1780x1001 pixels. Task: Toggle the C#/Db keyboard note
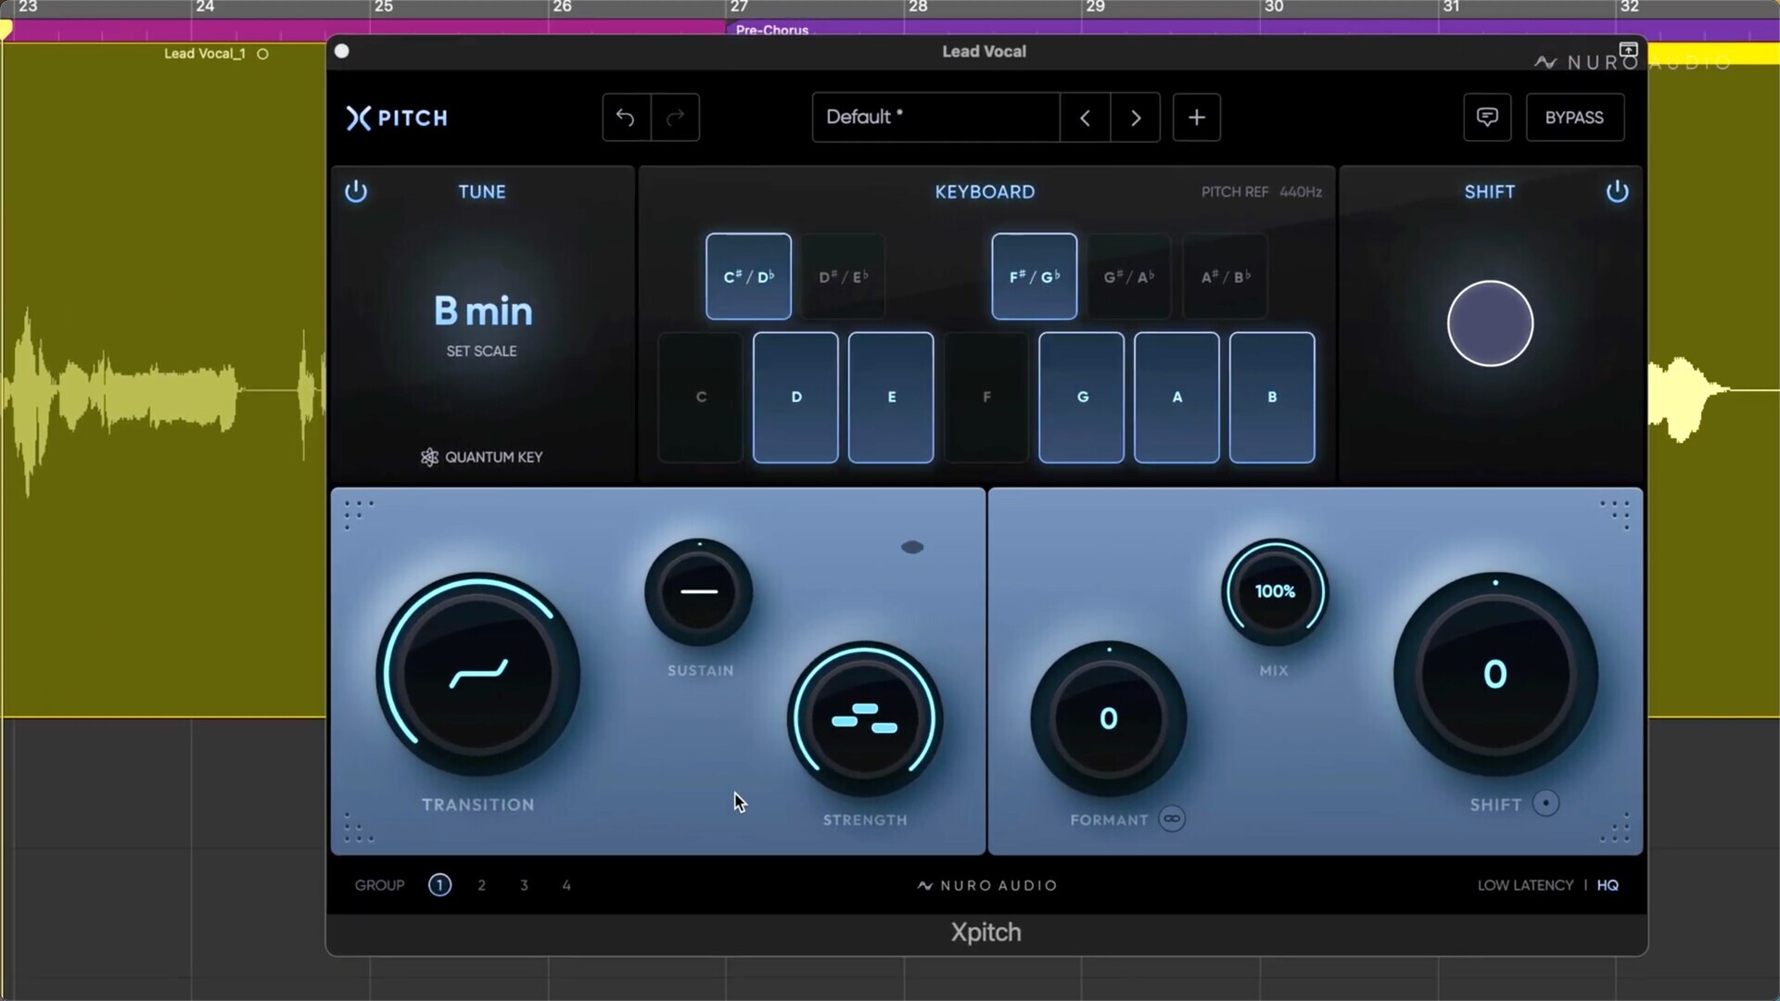click(748, 276)
